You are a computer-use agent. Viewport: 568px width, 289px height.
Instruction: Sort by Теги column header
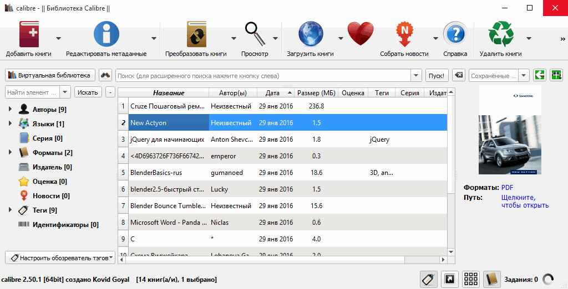tap(382, 93)
